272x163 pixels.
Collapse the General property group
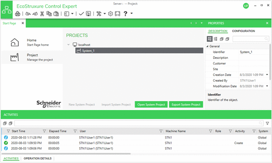point(207,46)
